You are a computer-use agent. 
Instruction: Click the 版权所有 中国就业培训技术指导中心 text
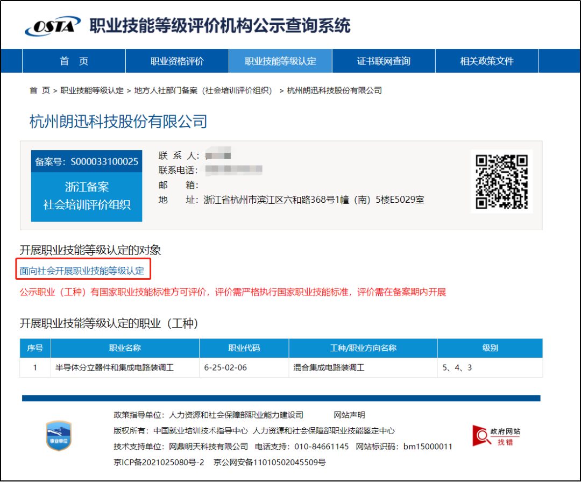tap(180, 431)
